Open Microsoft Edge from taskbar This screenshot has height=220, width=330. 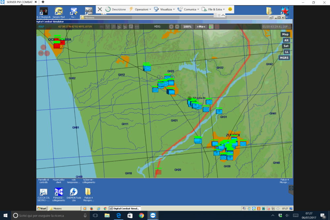tap(118, 216)
